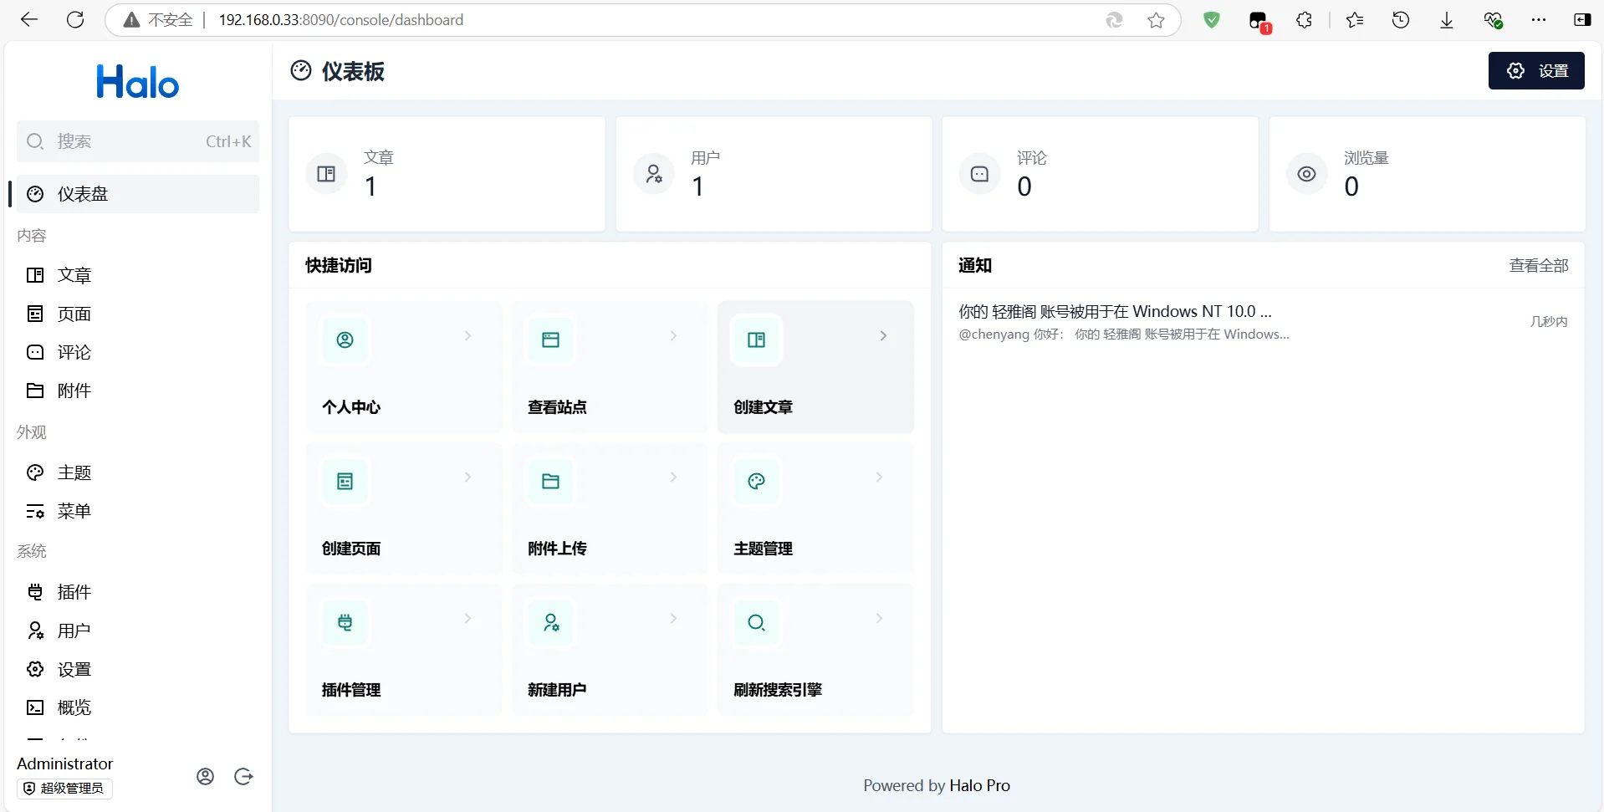Click the browser favorites star icon
The height and width of the screenshot is (812, 1604).
click(1156, 20)
